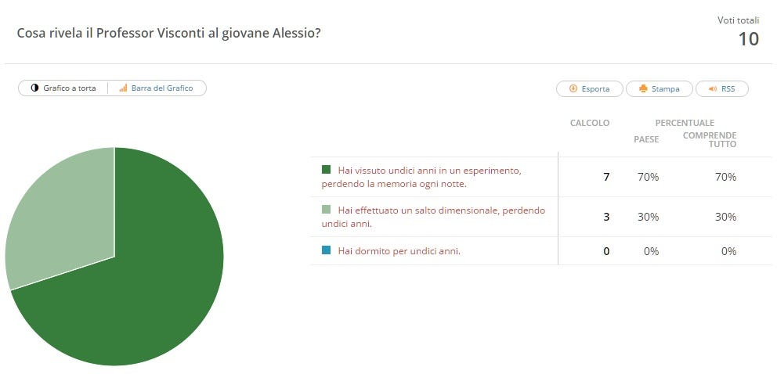Click the Voti totali count
Screen dimensions: 777x374
click(749, 39)
